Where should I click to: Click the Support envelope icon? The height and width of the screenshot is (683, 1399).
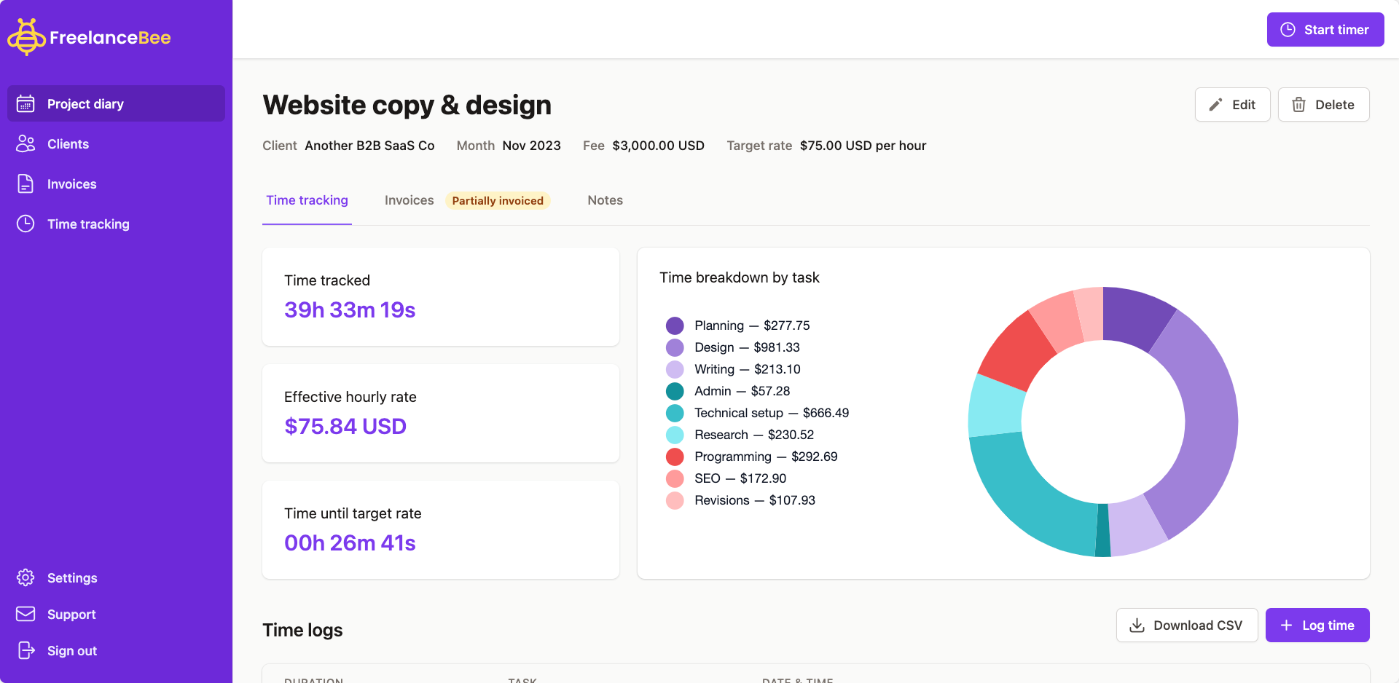pos(26,615)
